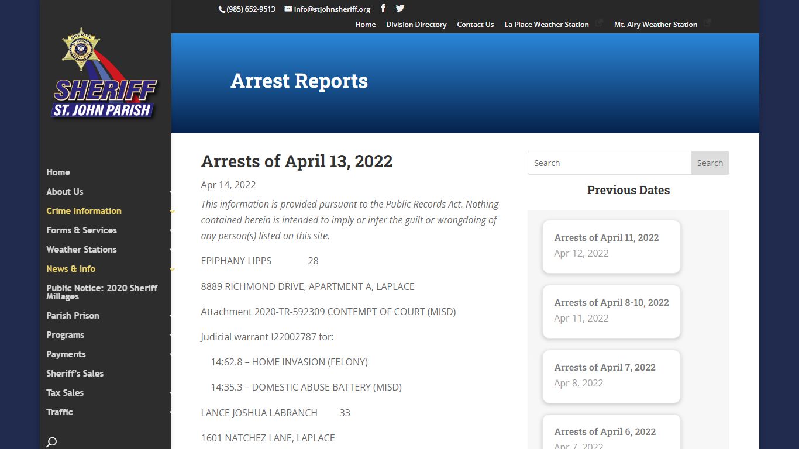Click the sidebar magnifier search icon
This screenshot has height=449, width=799.
tap(51, 442)
